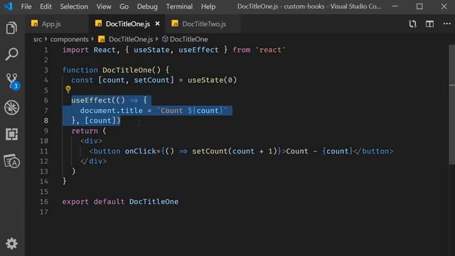Open the Edit menu

[x=45, y=6]
